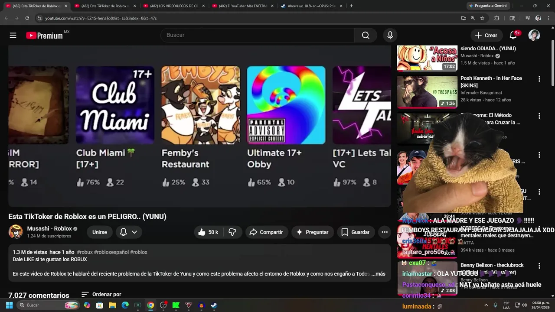Open Chrome profile avatar in toolbar
The width and height of the screenshot is (555, 312).
[x=538, y=18]
